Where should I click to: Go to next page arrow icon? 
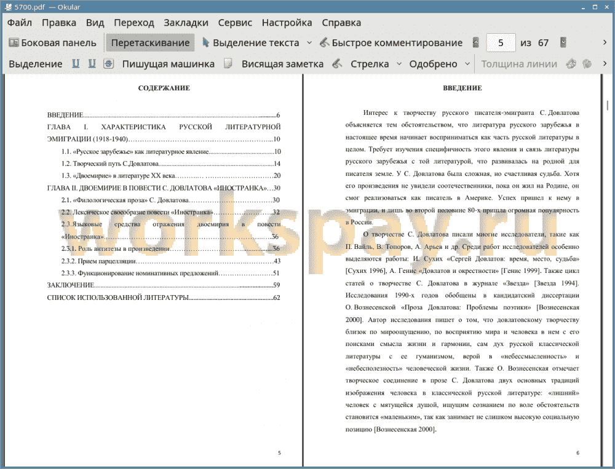563,43
